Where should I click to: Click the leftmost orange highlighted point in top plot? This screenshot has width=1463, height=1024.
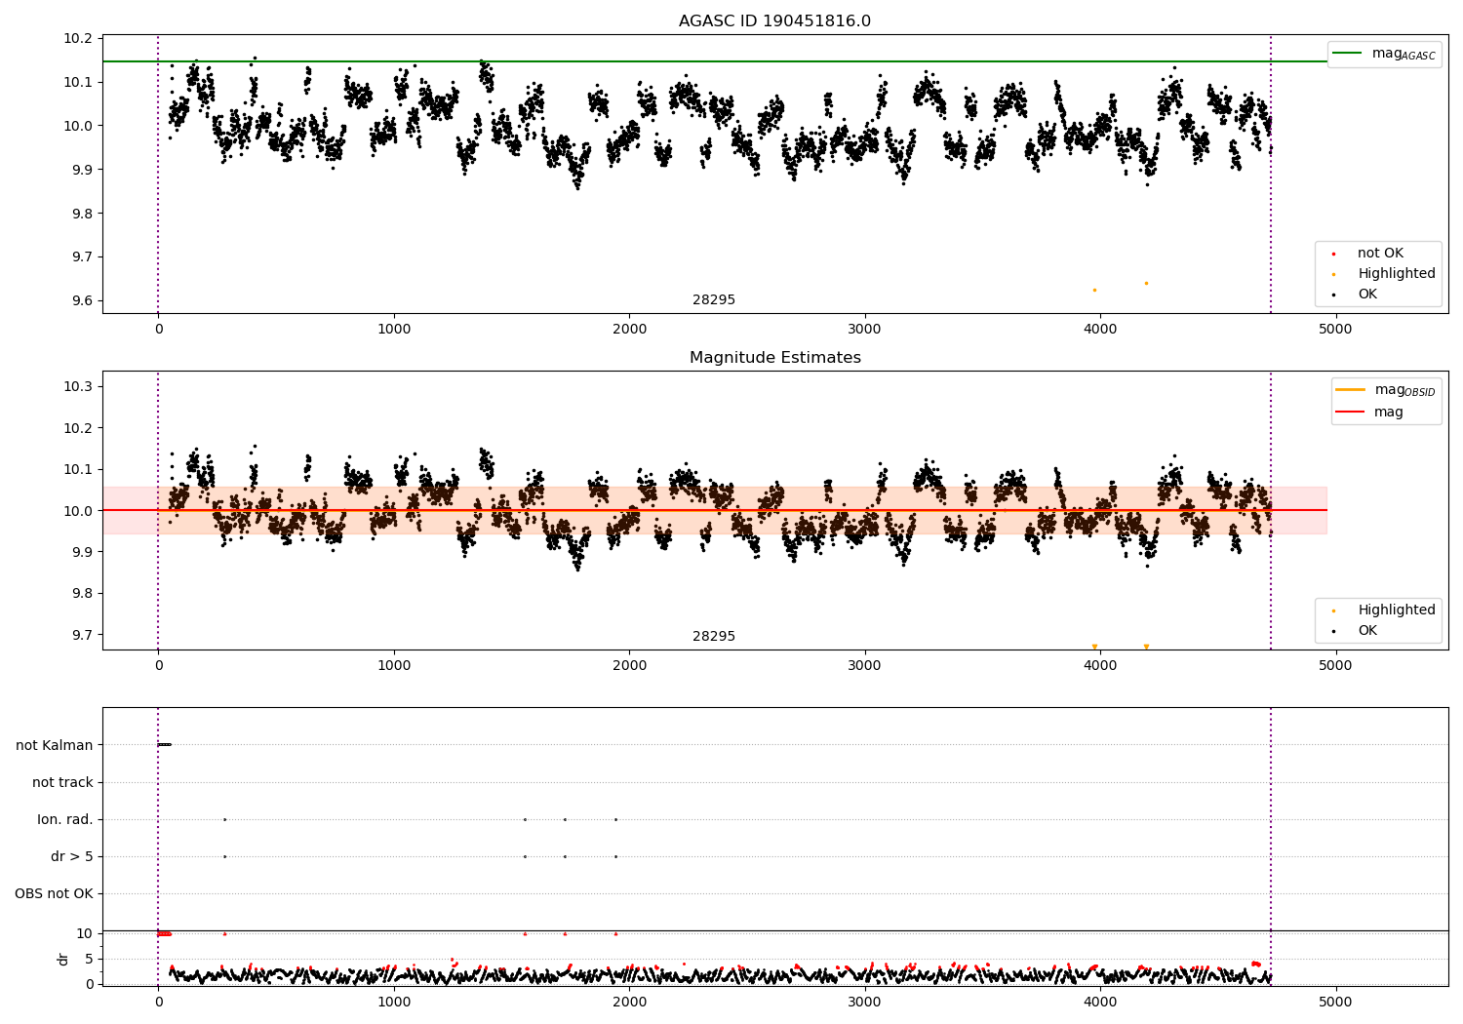point(1094,291)
